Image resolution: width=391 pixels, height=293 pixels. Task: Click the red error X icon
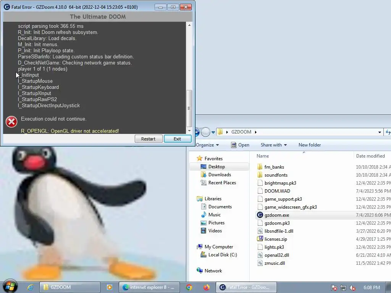[x=11, y=122]
